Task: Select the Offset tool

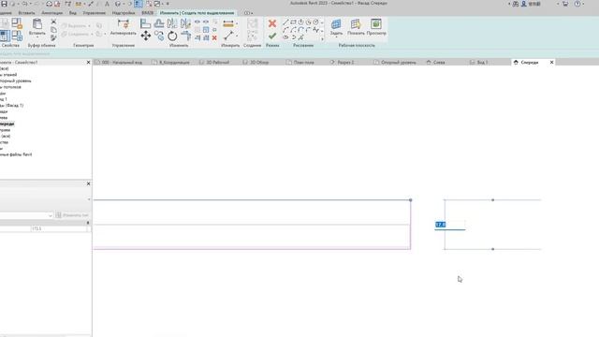Action: (159, 23)
